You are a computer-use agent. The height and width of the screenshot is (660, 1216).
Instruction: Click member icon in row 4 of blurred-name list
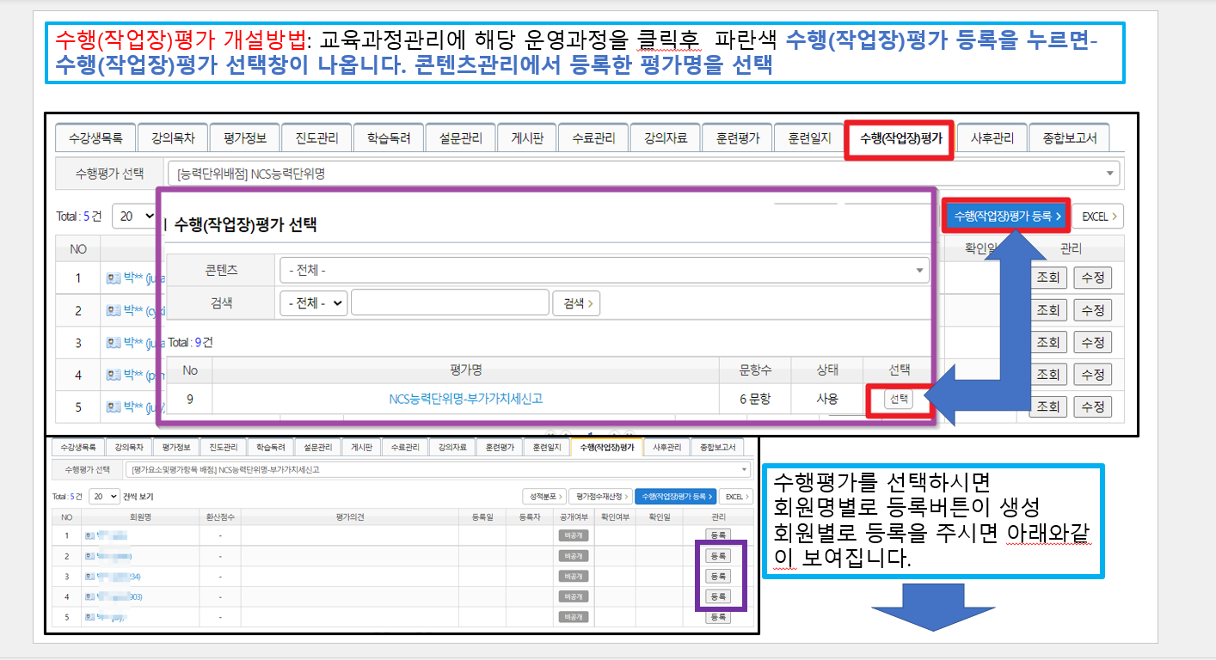click(x=89, y=596)
